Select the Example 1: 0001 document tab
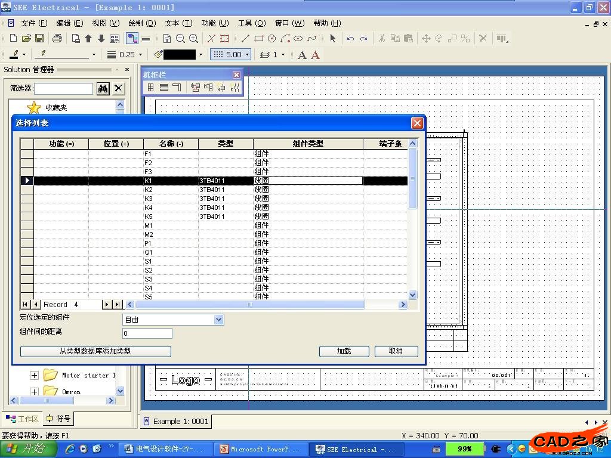This screenshot has width=611, height=458. pos(176,422)
